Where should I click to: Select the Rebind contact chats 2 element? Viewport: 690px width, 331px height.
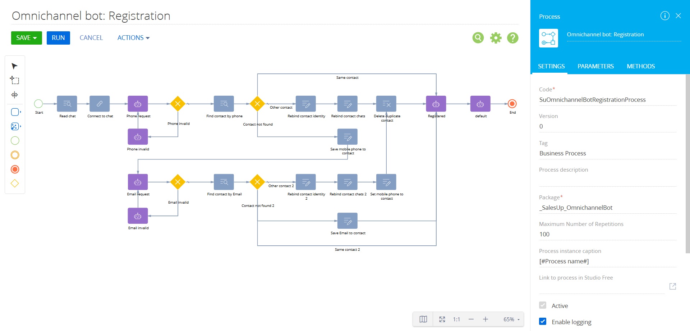point(348,182)
